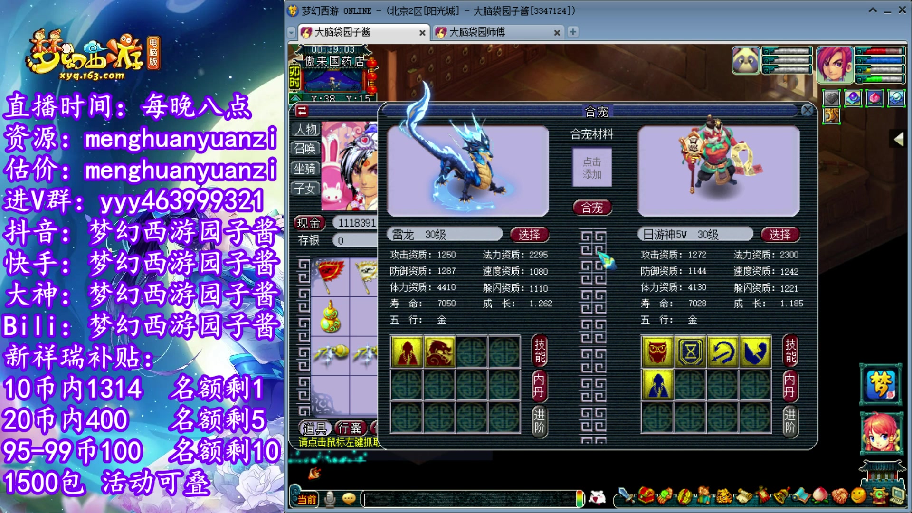The height and width of the screenshot is (513, 912).
Task: Open the scroll quest icon in bottom toolbar
Action: 745,496
